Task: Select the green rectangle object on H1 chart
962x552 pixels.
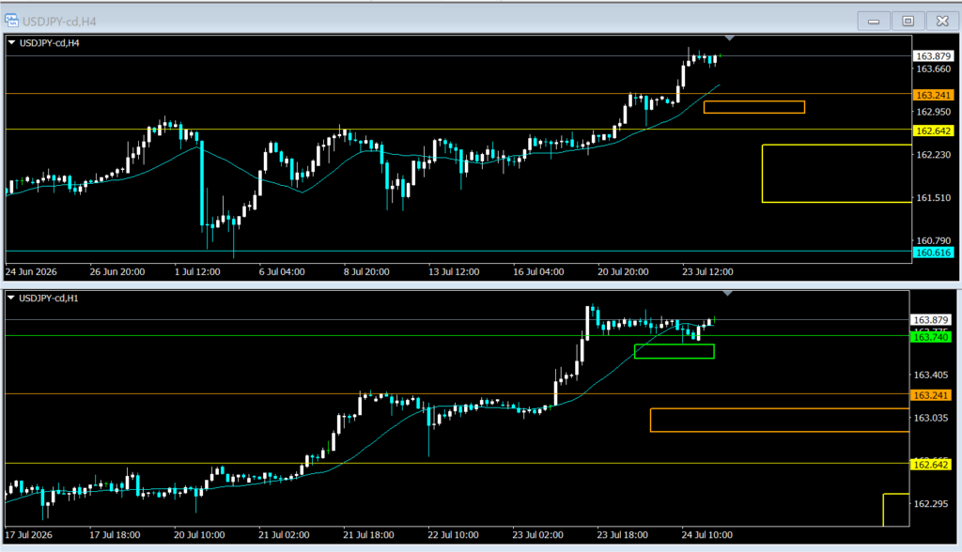Action: point(675,351)
